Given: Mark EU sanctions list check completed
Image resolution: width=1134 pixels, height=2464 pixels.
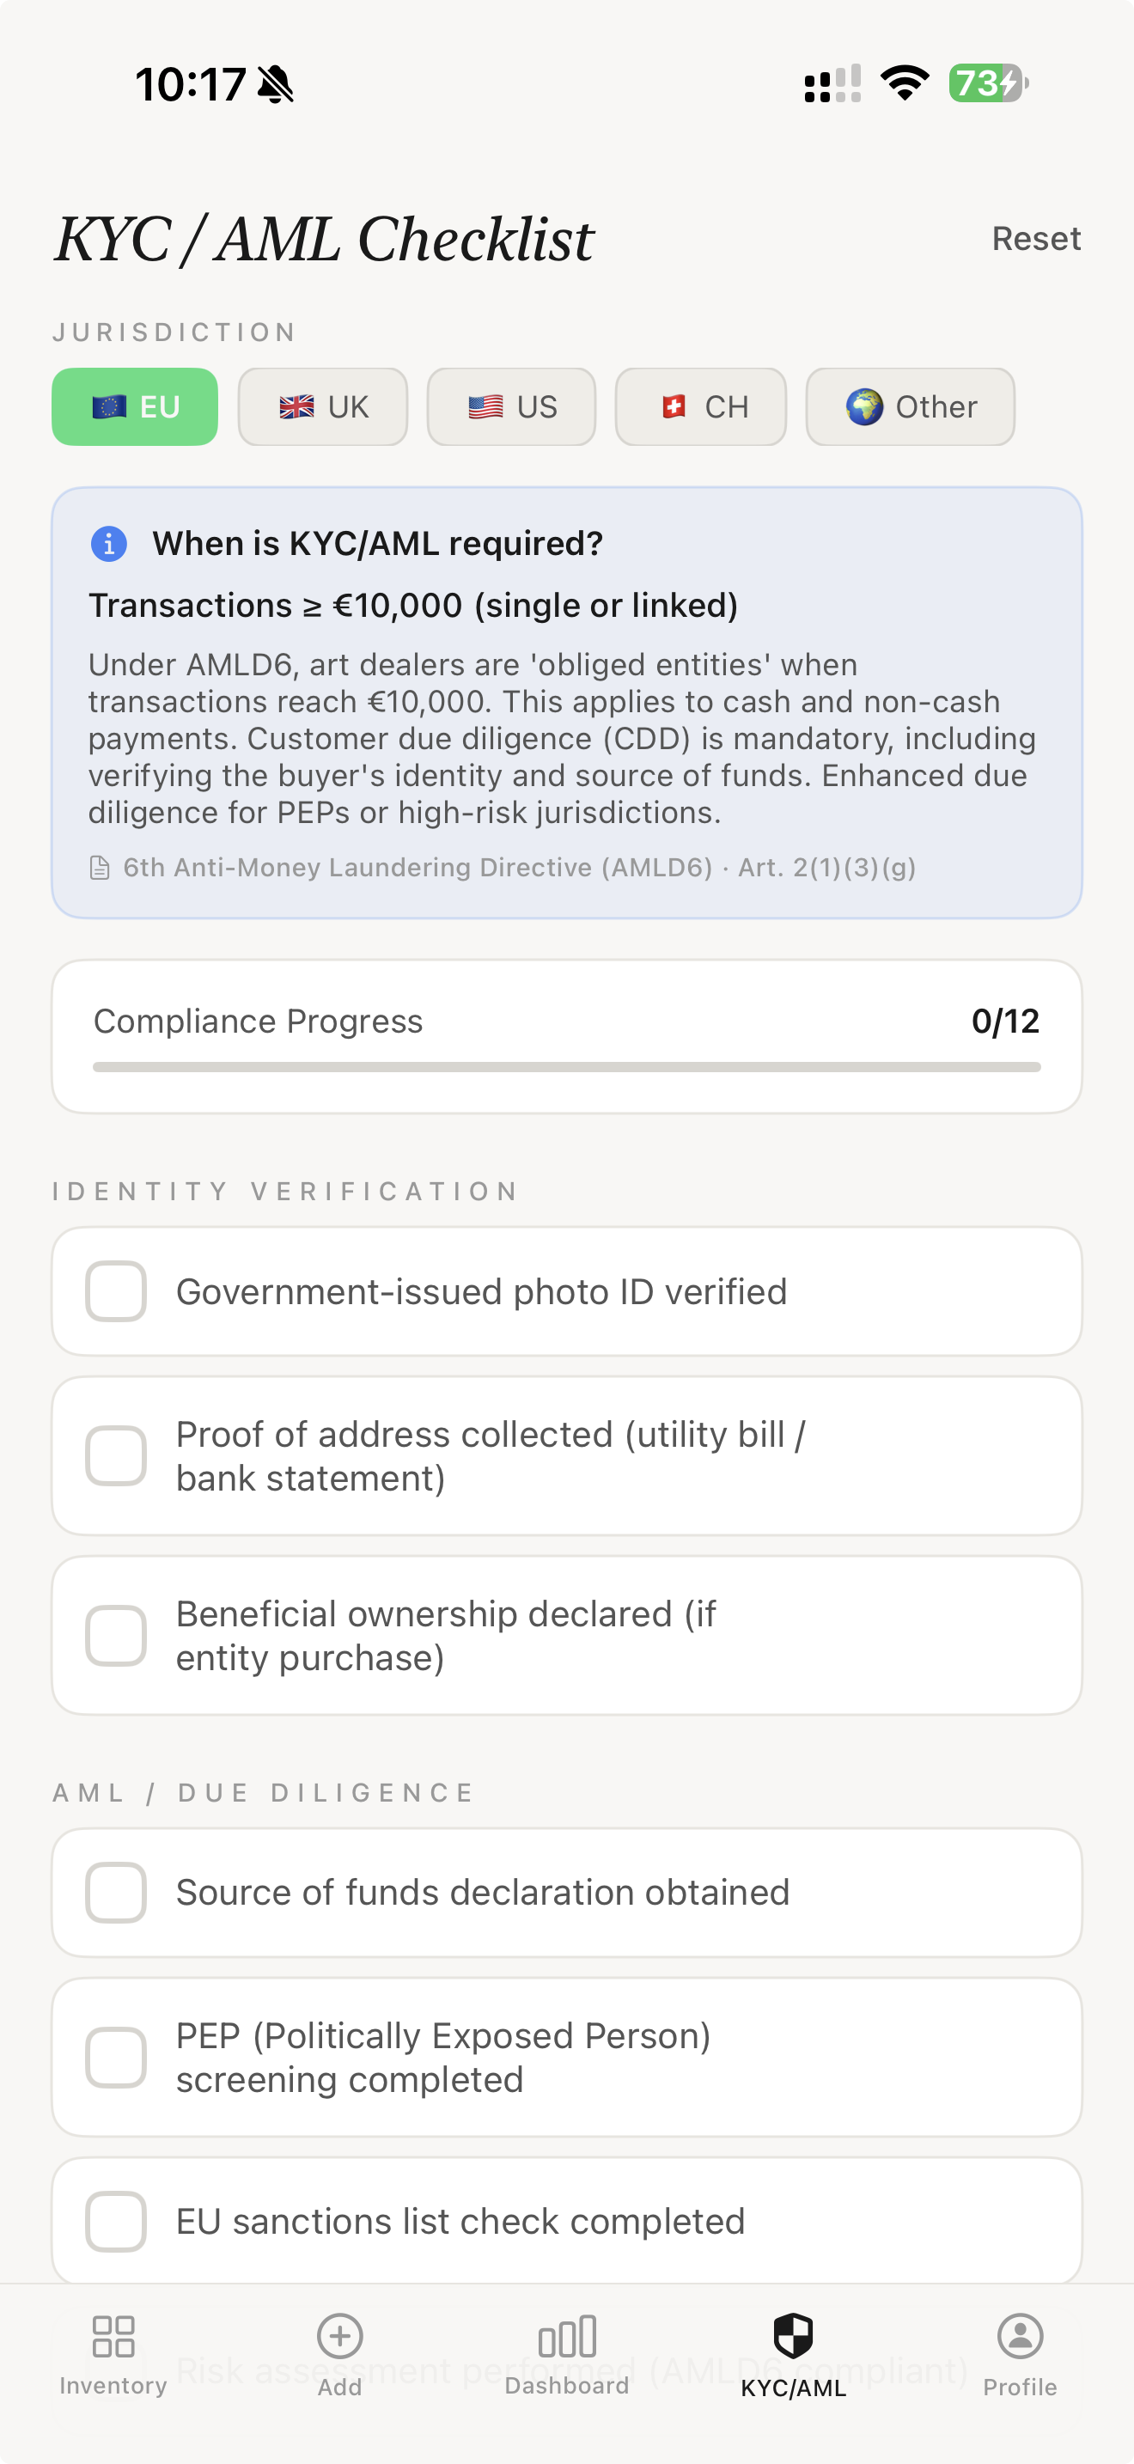Looking at the screenshot, I should point(115,2222).
